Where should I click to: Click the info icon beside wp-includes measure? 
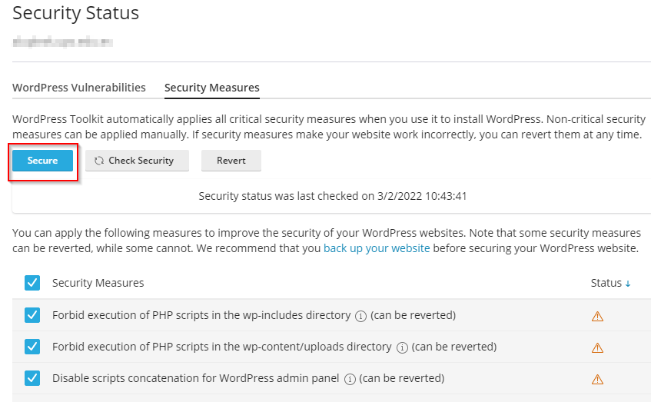click(x=360, y=316)
